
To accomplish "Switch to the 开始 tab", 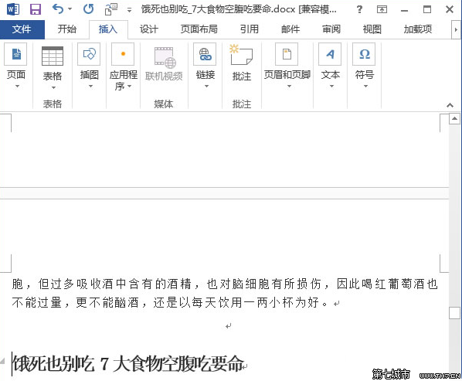I will [x=67, y=29].
